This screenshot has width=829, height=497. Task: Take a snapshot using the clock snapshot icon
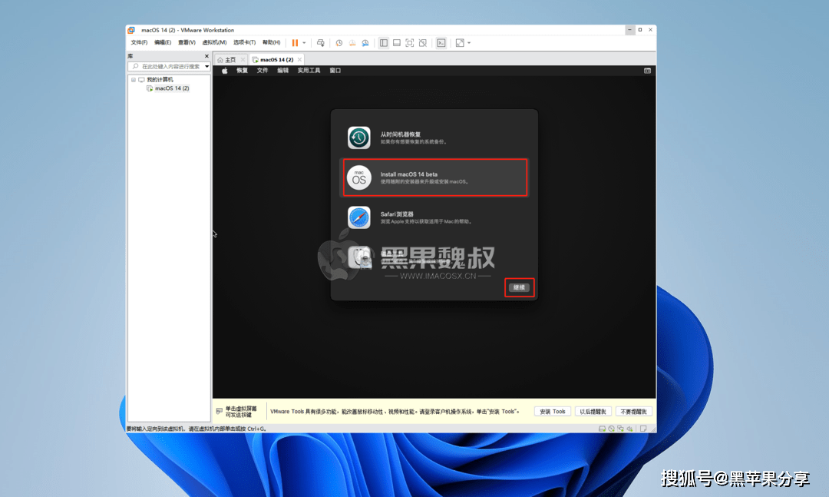point(339,43)
